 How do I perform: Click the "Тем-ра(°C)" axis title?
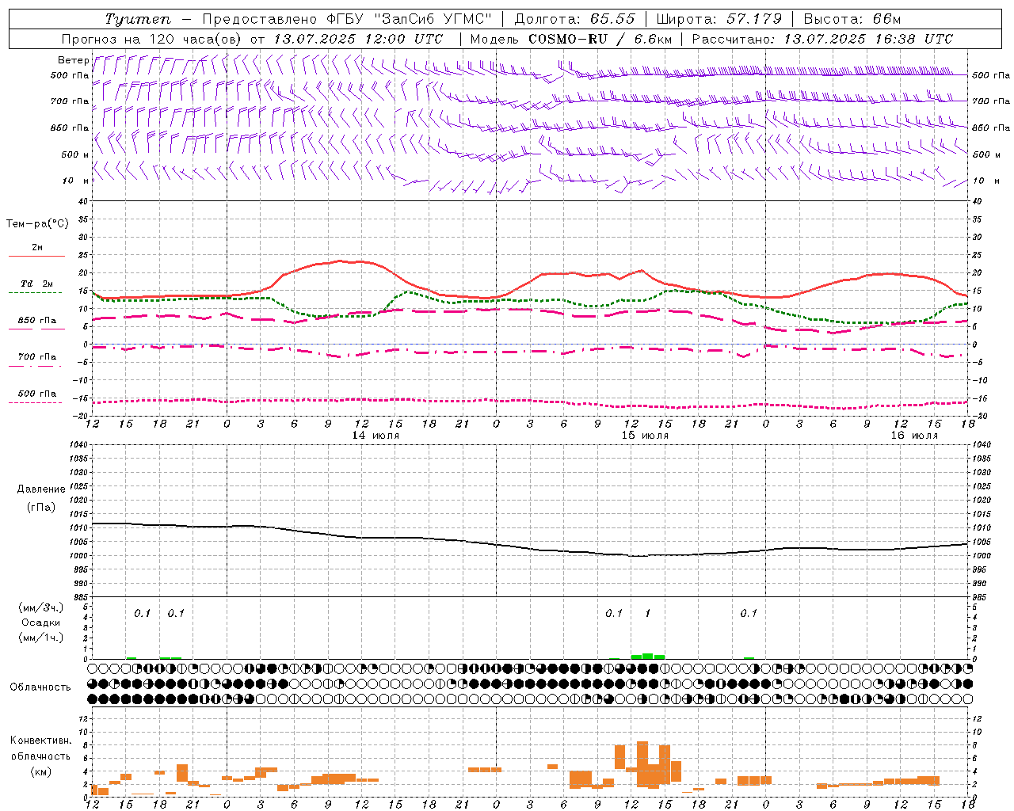[x=37, y=224]
